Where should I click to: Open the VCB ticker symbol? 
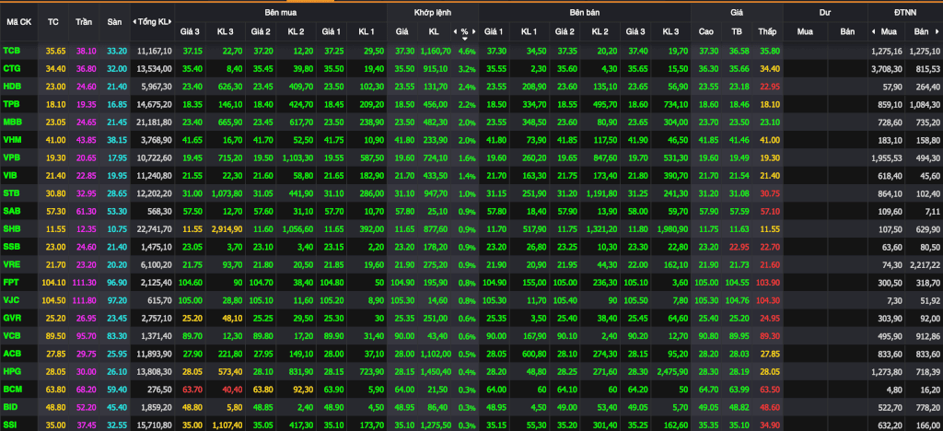pos(11,335)
